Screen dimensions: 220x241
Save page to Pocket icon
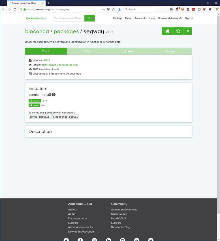(109, 9)
